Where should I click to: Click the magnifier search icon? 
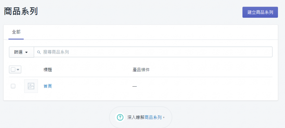tap(39, 52)
